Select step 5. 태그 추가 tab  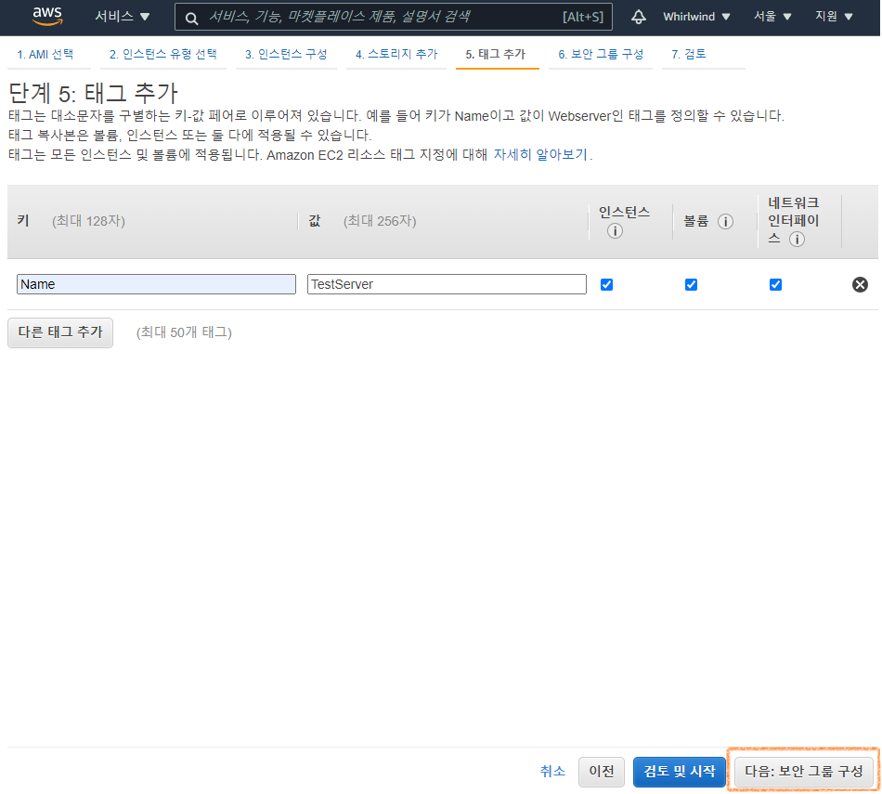pyautogui.click(x=496, y=54)
